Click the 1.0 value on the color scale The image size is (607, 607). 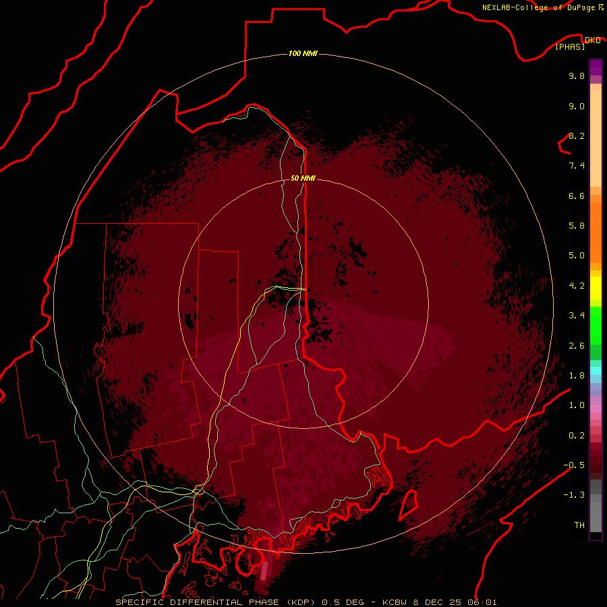(x=577, y=405)
